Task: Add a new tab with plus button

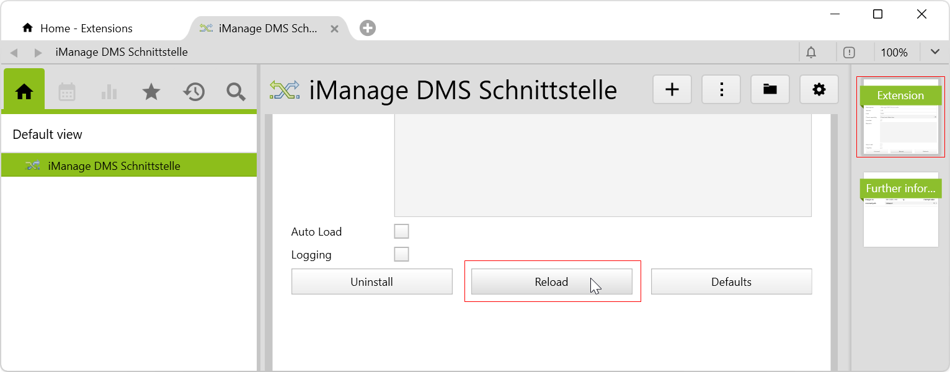Action: (368, 28)
